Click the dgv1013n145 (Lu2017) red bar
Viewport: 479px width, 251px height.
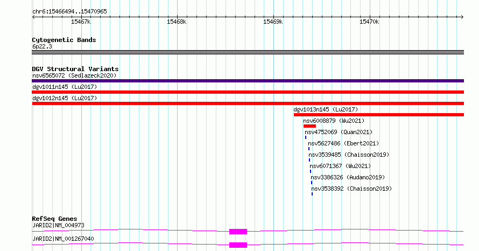pyautogui.click(x=379, y=115)
